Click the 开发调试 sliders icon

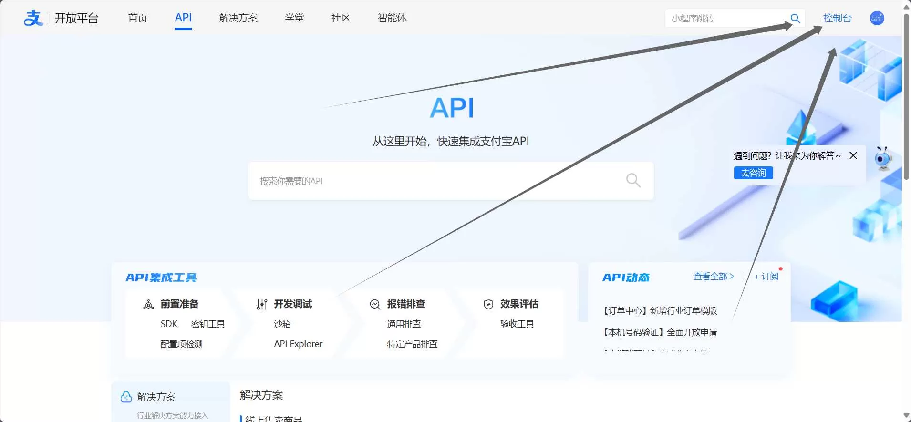click(x=262, y=304)
